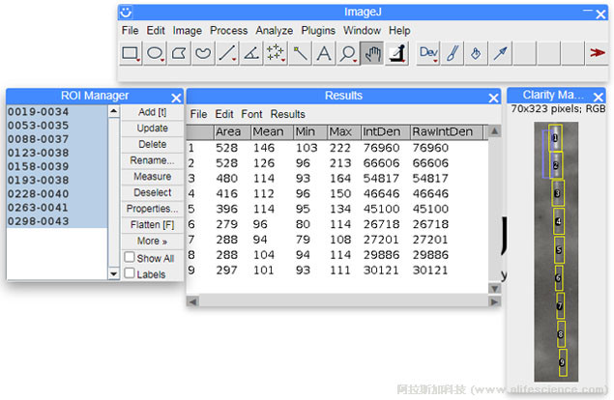Screen dimensions: 614x400
Task: Toggle the Labels checkbox in ROI Manager
Action: [130, 273]
